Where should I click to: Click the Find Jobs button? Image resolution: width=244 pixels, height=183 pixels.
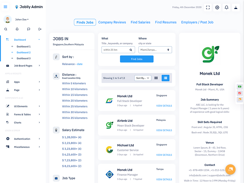(137, 59)
